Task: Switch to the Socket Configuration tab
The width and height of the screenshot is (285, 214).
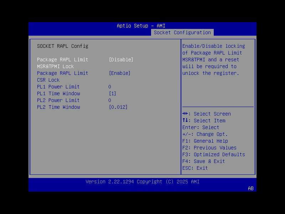Action: pos(182,32)
